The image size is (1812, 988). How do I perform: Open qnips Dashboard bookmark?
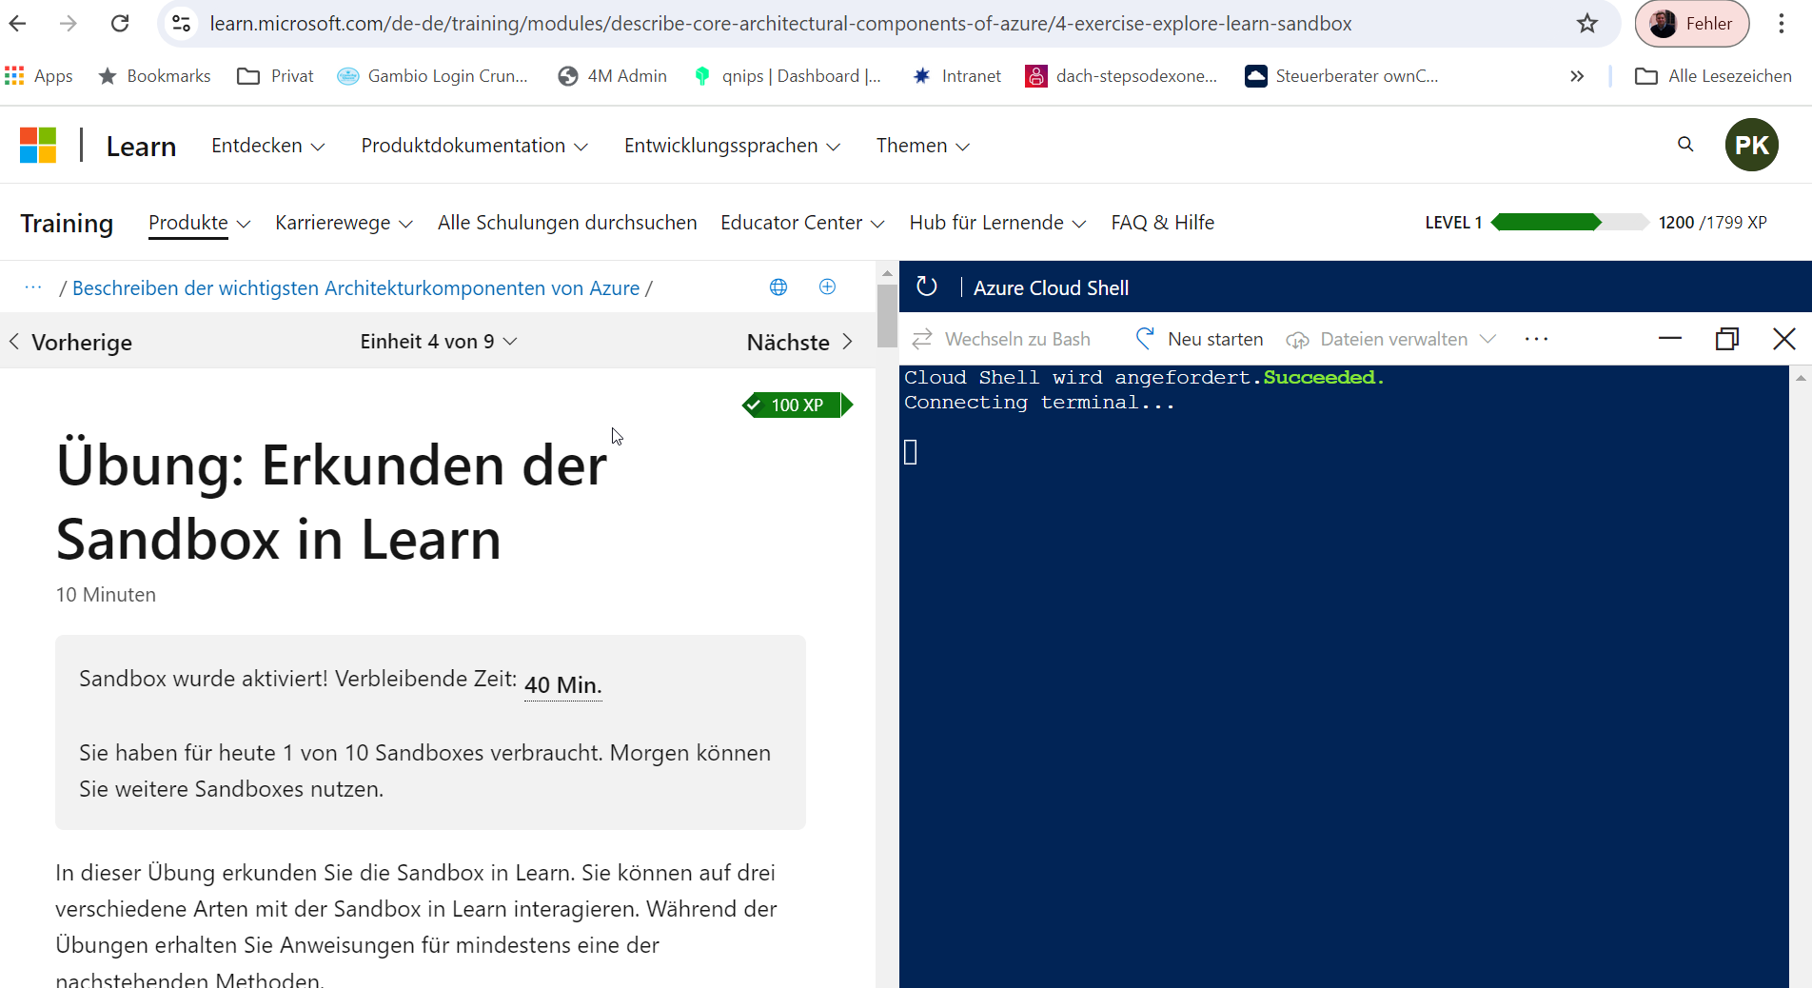[x=787, y=76]
